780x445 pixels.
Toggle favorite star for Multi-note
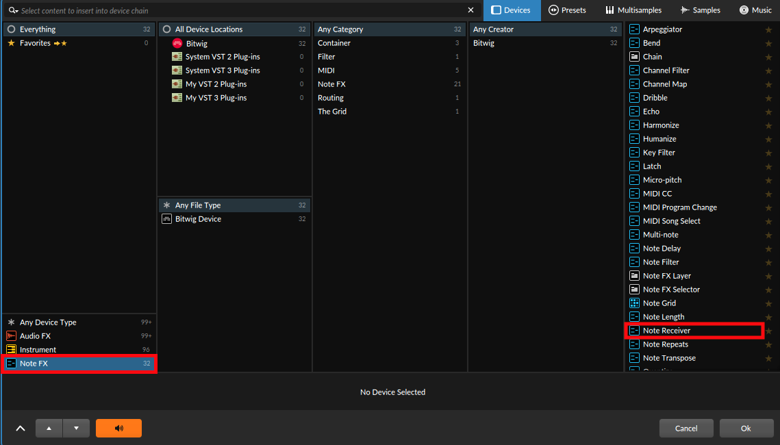tap(768, 235)
